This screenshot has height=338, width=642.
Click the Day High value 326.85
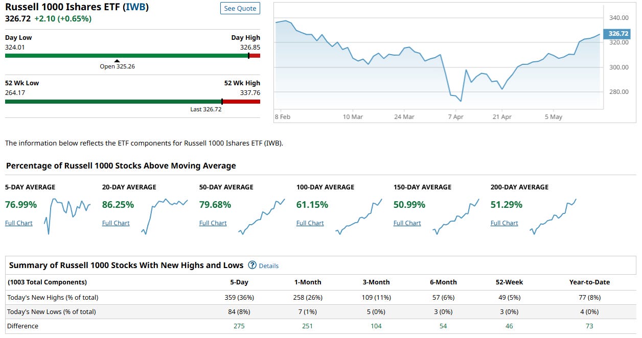250,47
